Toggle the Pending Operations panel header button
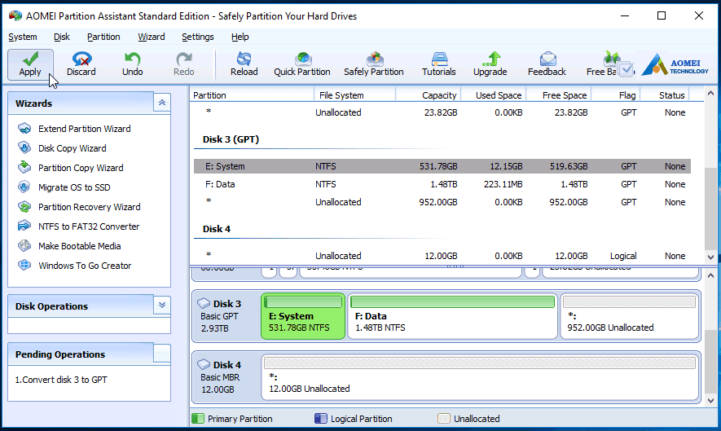 (162, 354)
